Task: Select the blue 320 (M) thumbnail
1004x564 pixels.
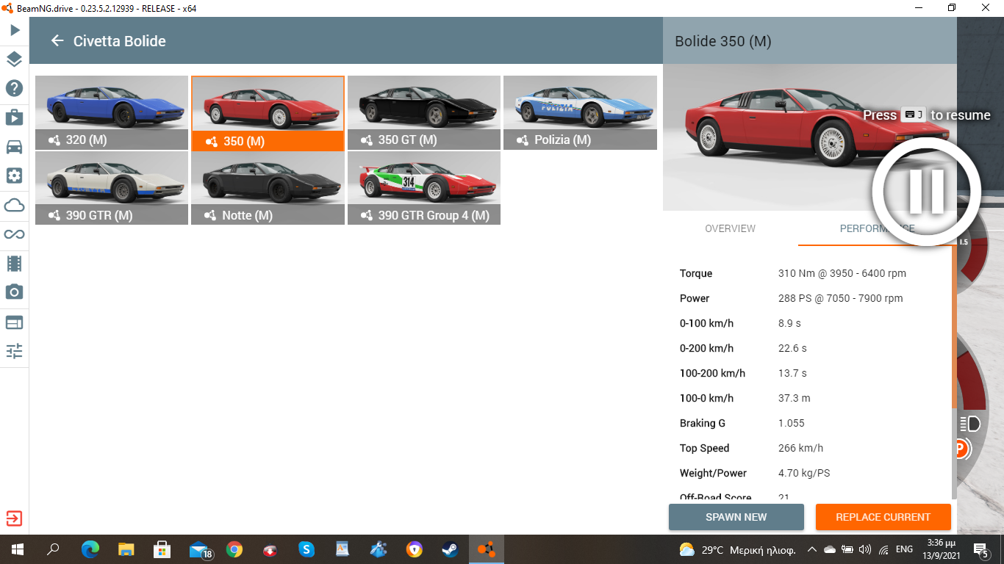Action: click(x=112, y=112)
